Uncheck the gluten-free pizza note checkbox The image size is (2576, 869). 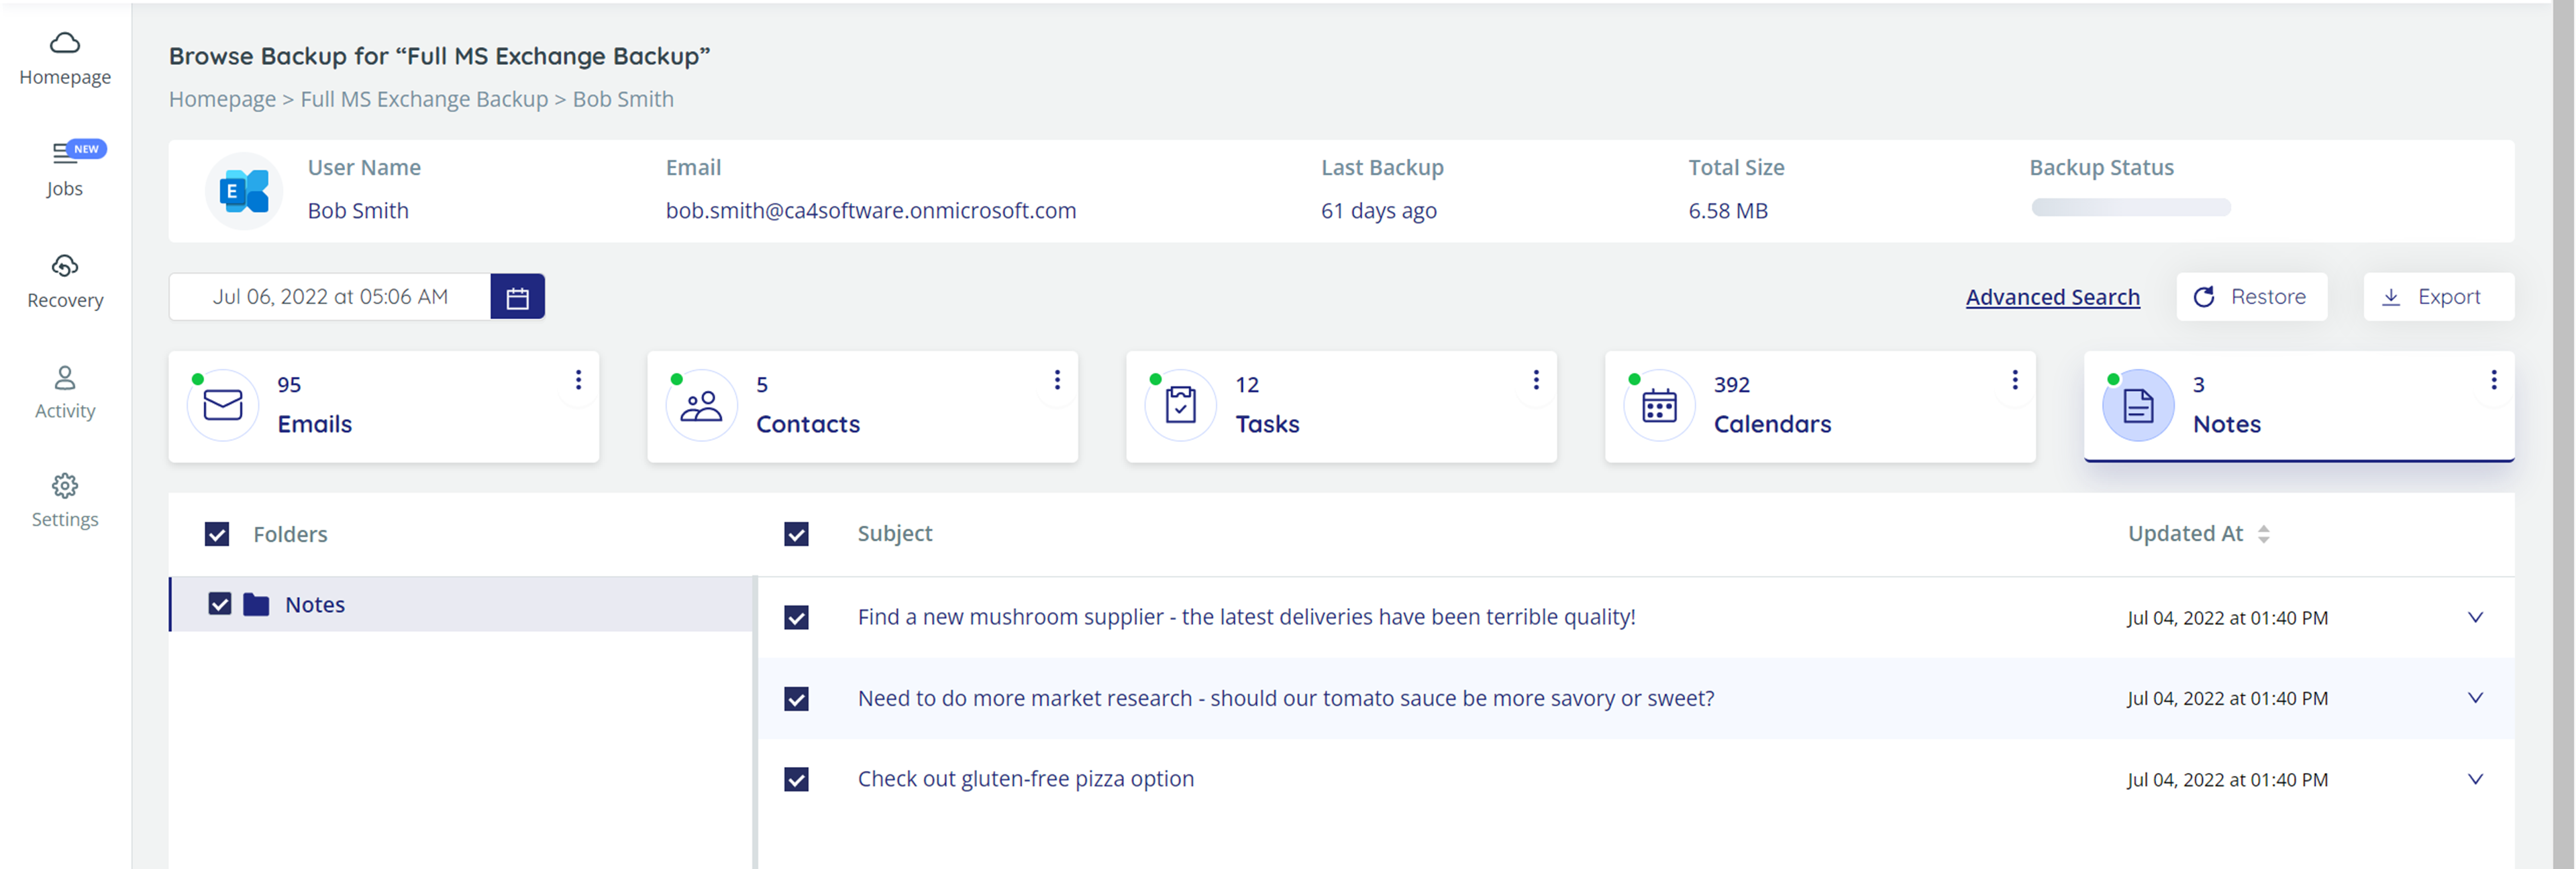tap(796, 779)
